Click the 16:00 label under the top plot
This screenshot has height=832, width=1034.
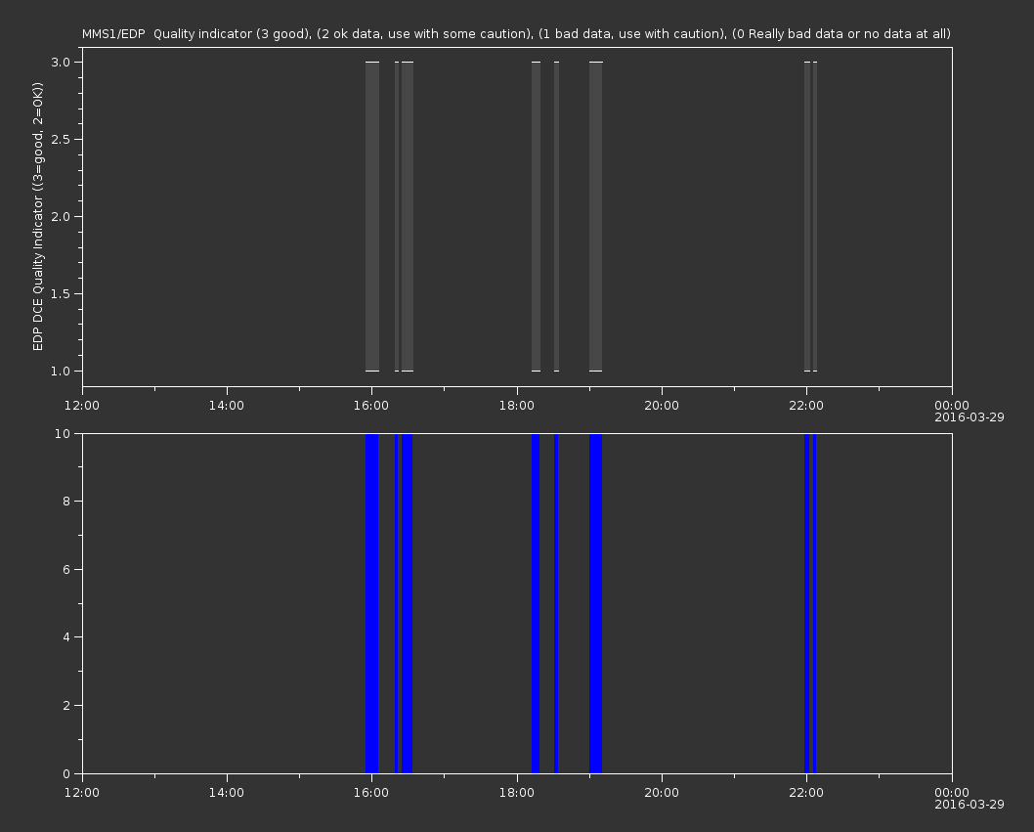[x=371, y=405]
